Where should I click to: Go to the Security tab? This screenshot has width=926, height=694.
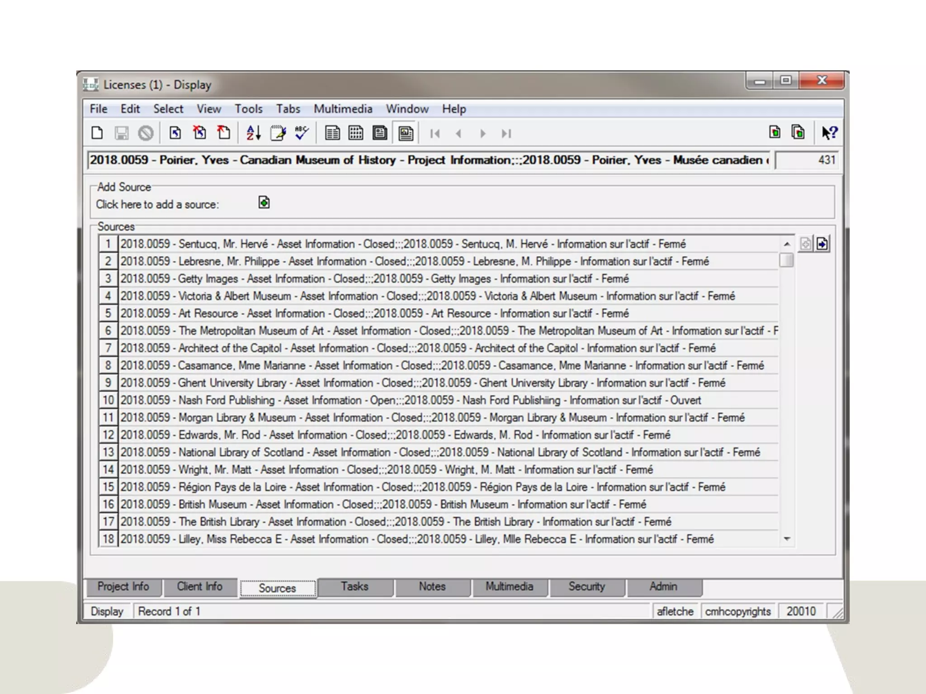(x=586, y=586)
